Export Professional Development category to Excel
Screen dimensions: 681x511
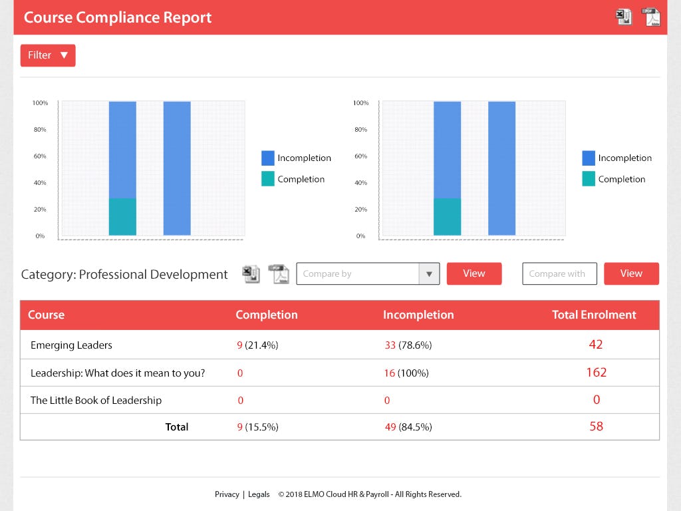point(251,274)
